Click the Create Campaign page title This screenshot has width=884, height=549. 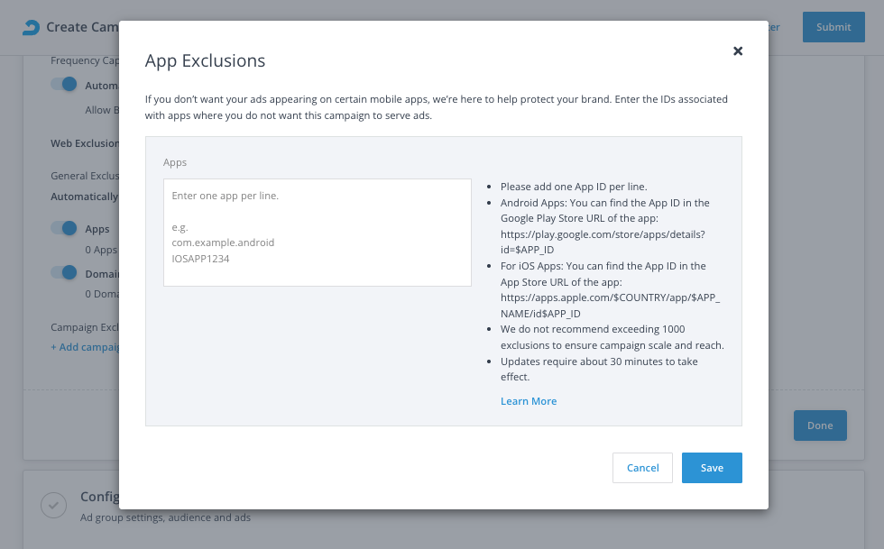coord(82,27)
